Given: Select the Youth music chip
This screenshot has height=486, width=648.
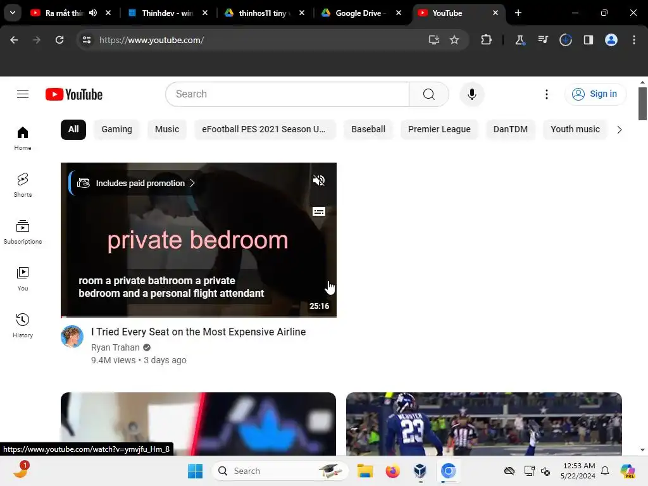Looking at the screenshot, I should click(x=575, y=129).
